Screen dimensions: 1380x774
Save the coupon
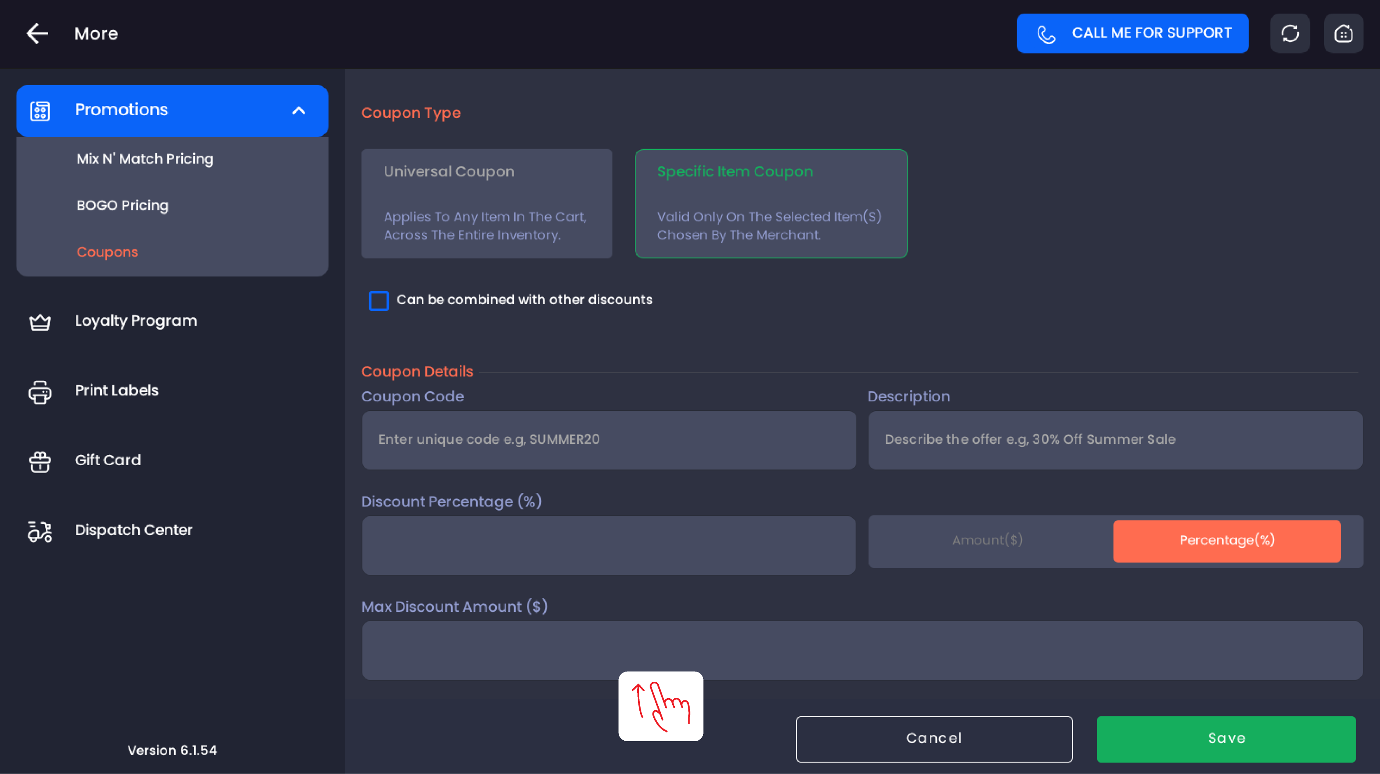[x=1226, y=739]
